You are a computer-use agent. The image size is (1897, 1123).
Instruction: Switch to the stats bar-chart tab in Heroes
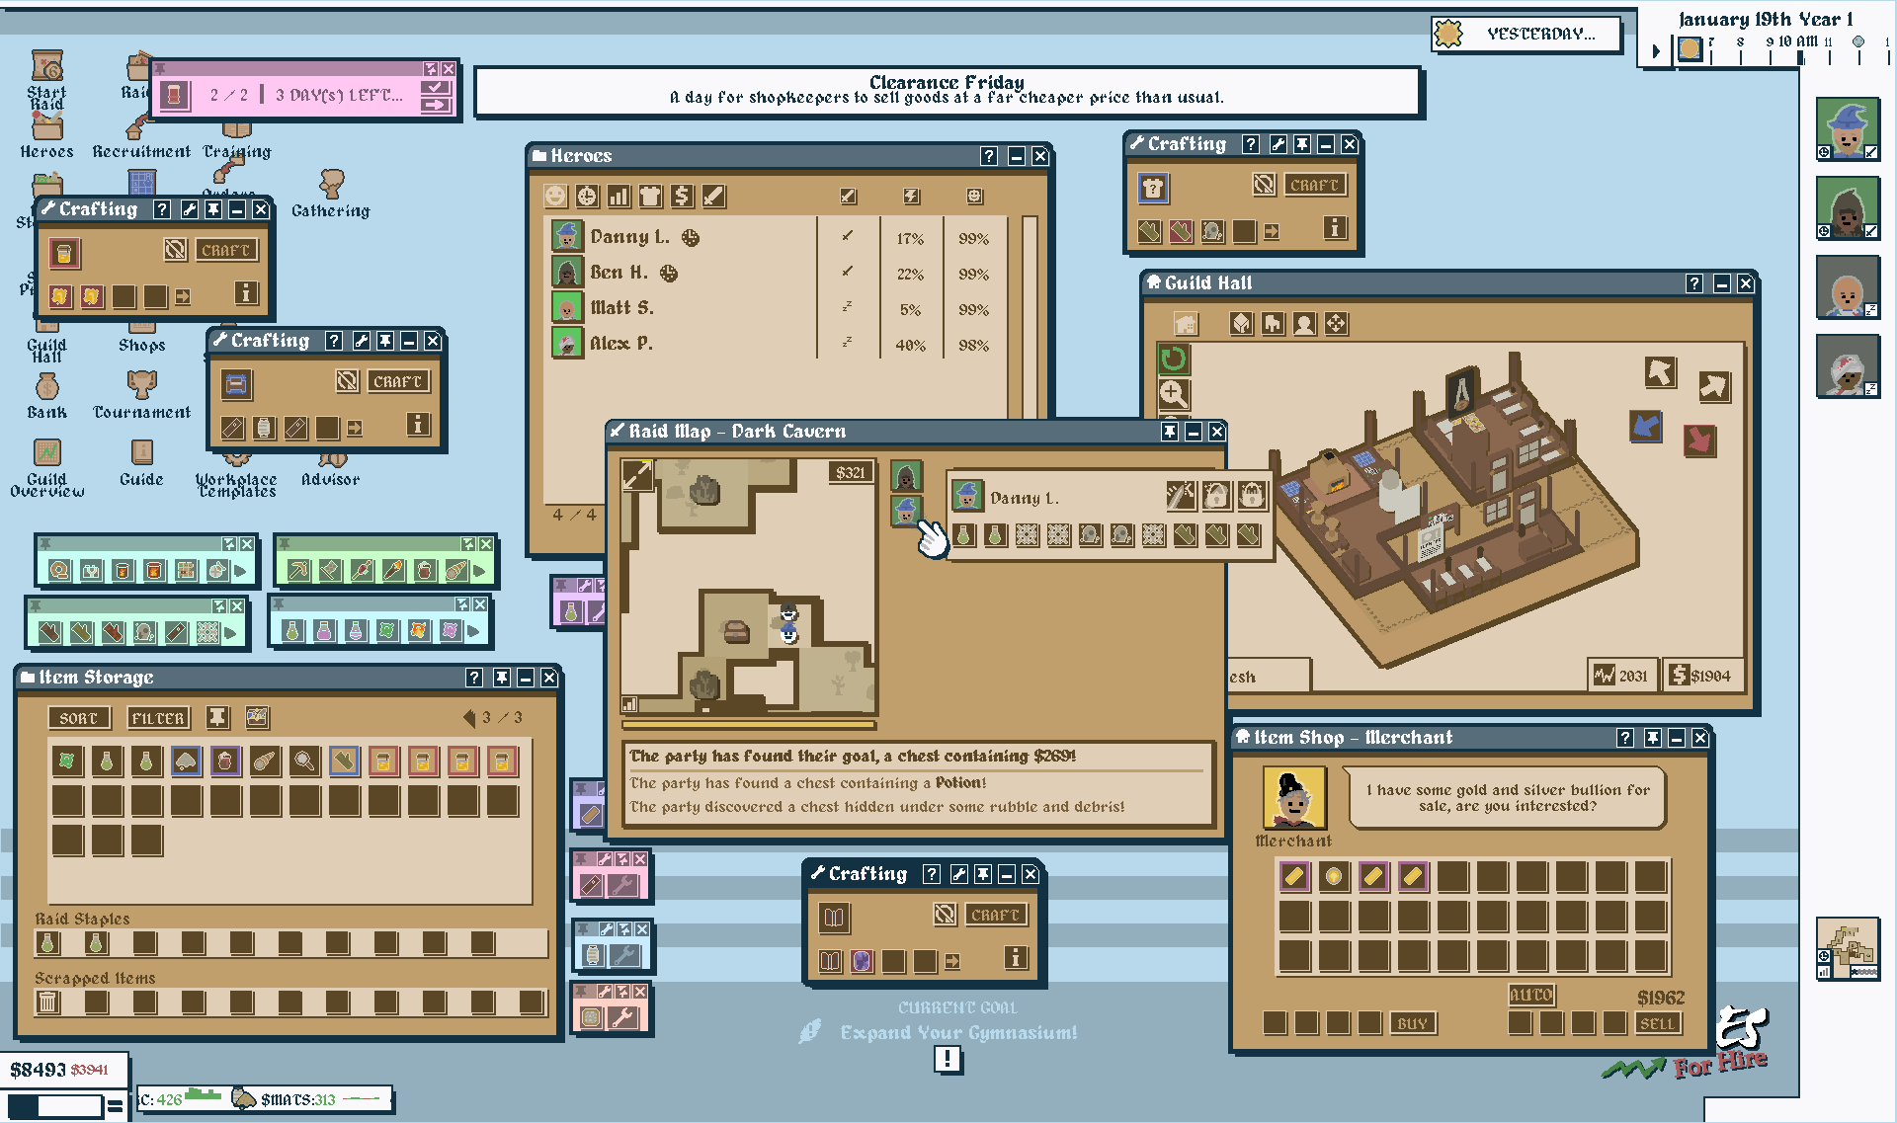tap(619, 197)
